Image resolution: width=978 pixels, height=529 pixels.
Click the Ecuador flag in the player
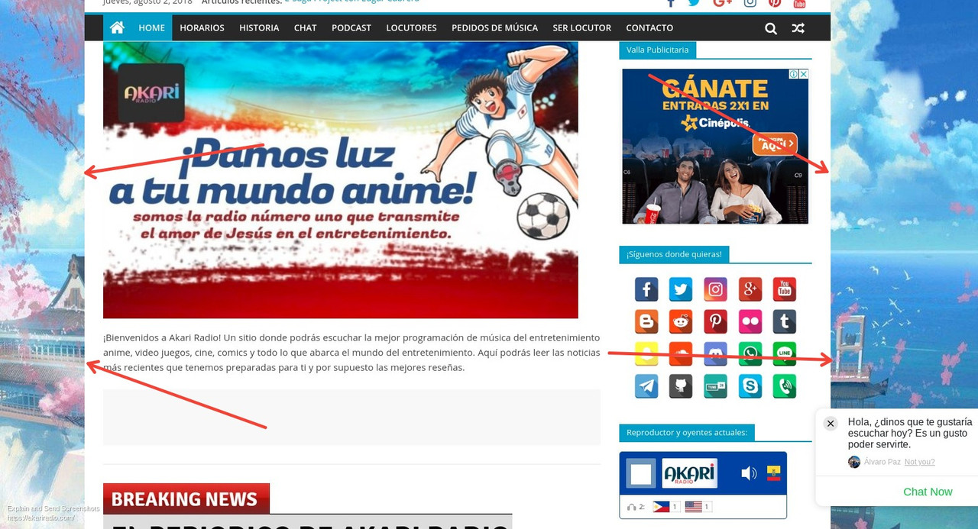pyautogui.click(x=774, y=473)
